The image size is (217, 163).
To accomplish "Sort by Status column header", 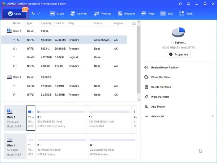I will coord(98,23).
